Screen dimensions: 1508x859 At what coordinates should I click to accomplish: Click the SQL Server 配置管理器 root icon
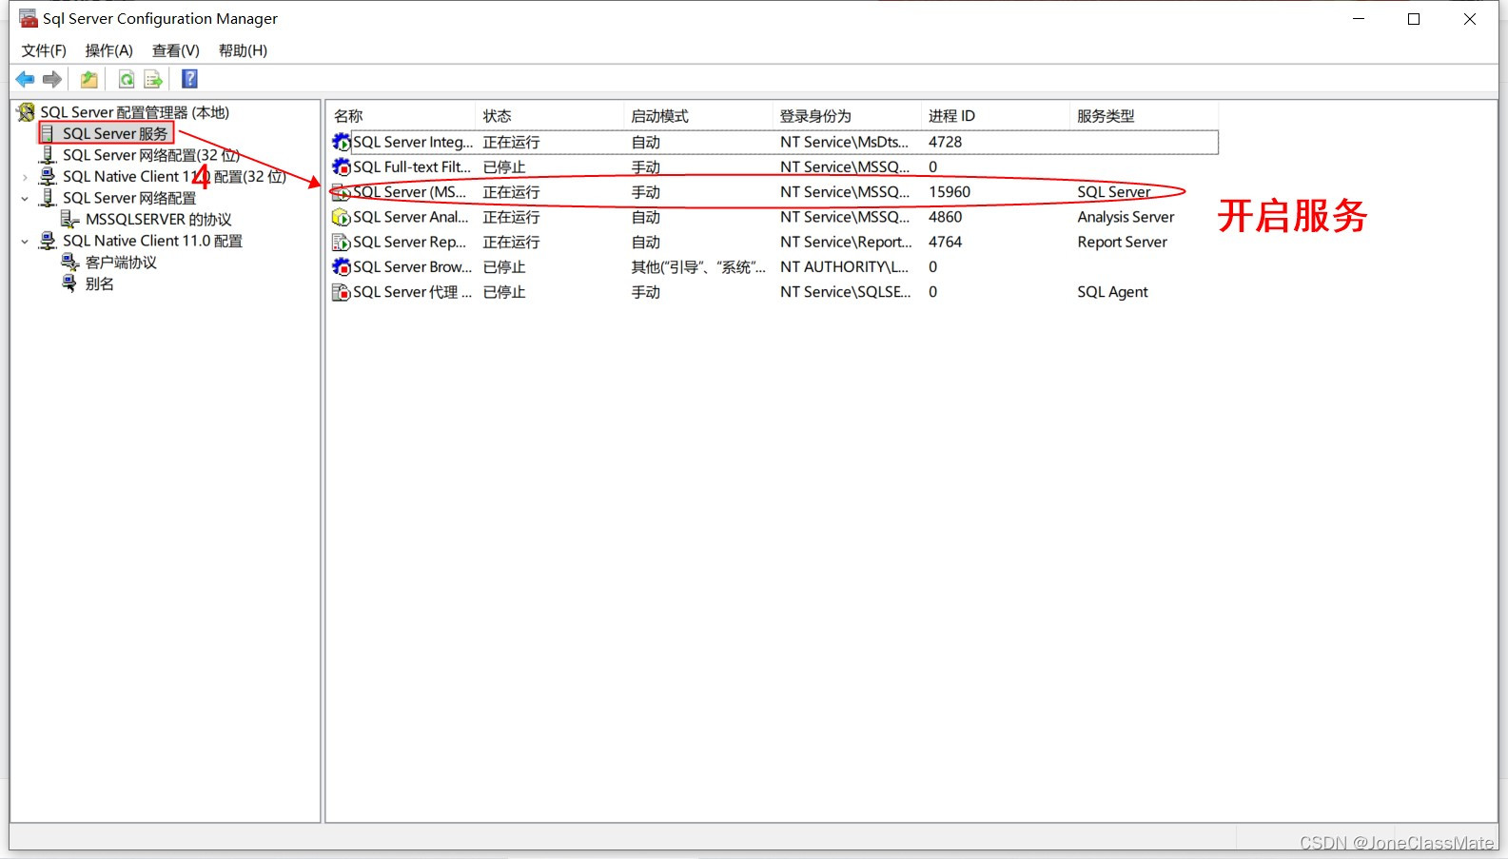[x=27, y=112]
